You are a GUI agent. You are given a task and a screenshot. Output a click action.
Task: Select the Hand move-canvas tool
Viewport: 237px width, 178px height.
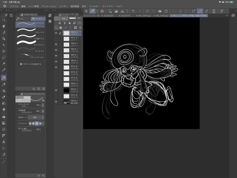click(x=3, y=26)
